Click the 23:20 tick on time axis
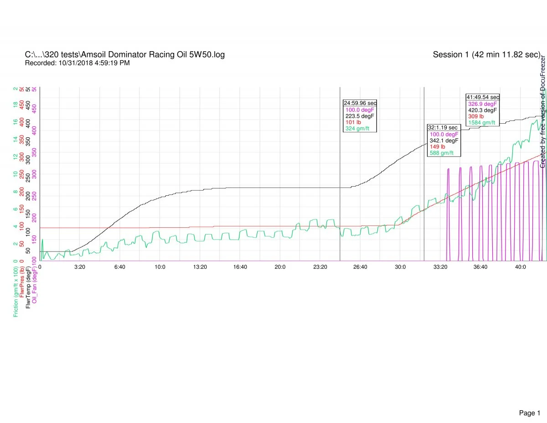547x423 pixels. pos(320,267)
